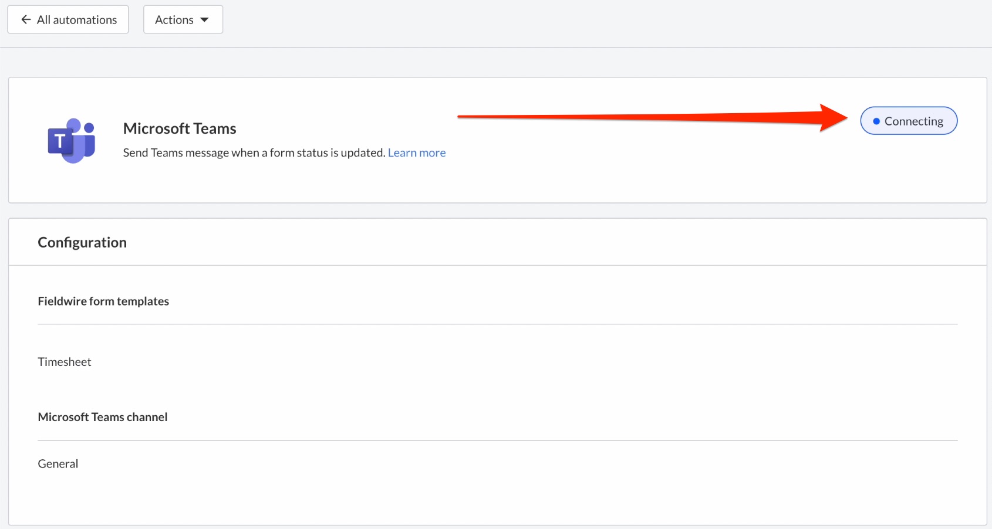Open the Learn more link
Image resolution: width=992 pixels, height=529 pixels.
[x=417, y=152]
